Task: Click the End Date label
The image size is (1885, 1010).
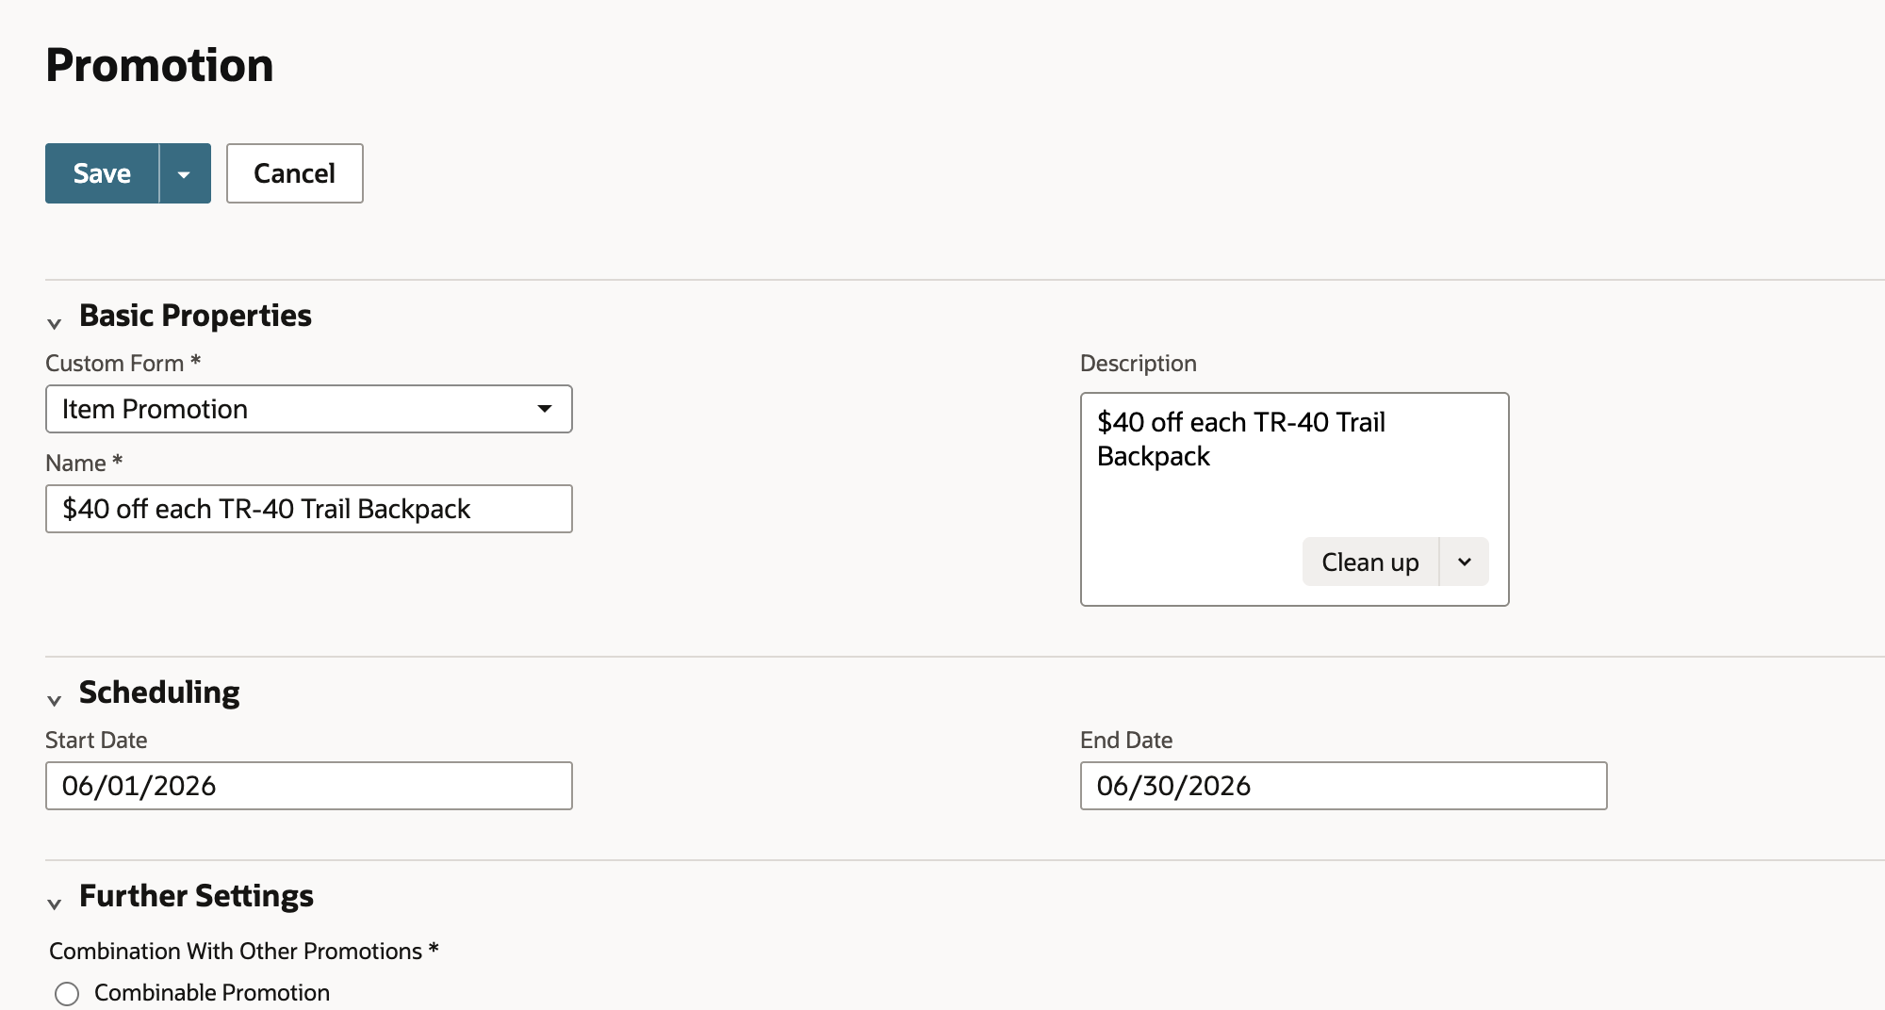Action: pyautogui.click(x=1126, y=740)
